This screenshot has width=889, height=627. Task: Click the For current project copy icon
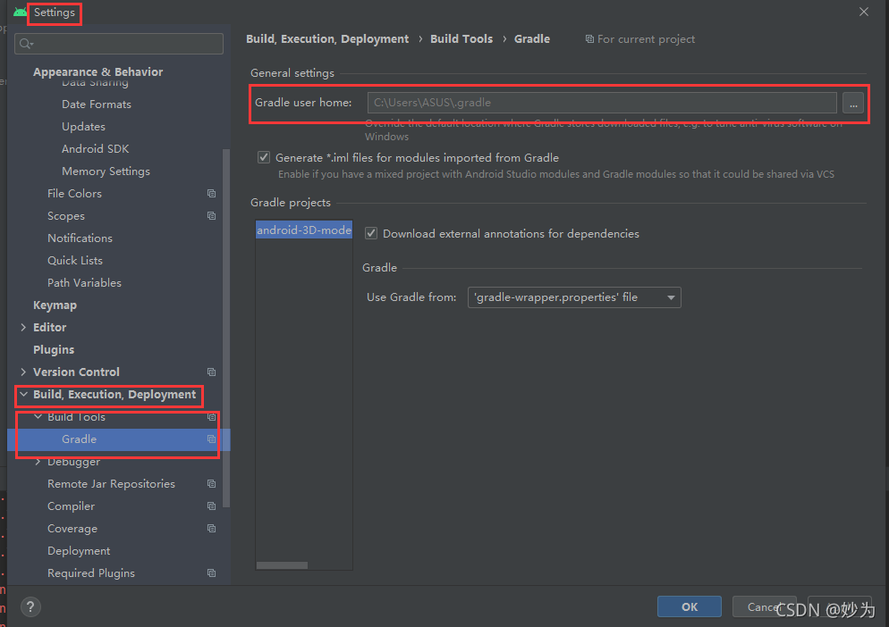[589, 39]
